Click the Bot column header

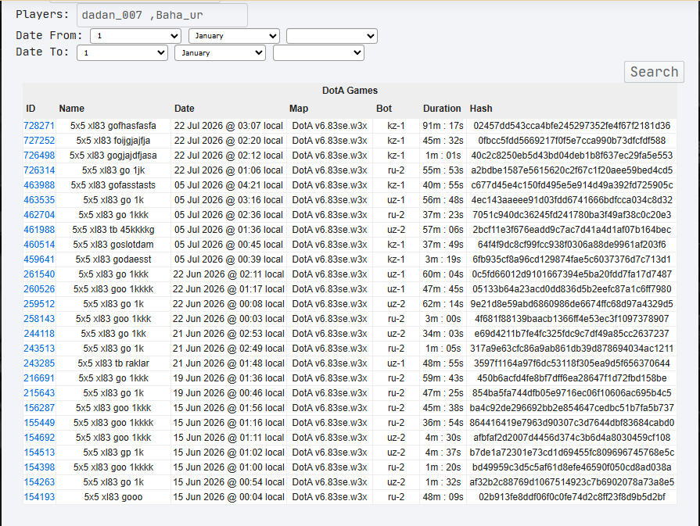tap(384, 109)
